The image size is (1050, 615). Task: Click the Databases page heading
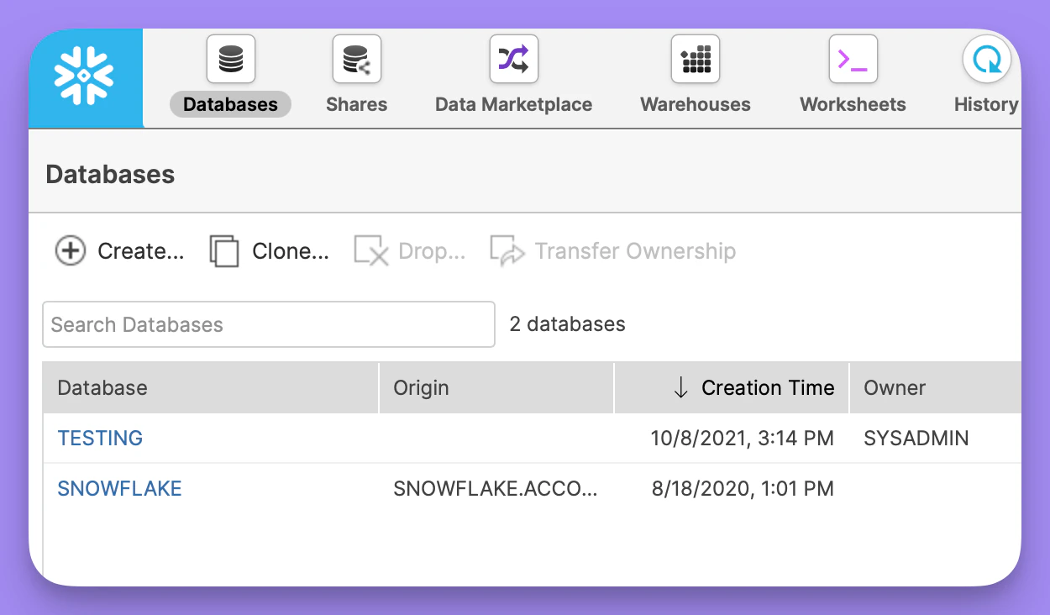(x=110, y=175)
